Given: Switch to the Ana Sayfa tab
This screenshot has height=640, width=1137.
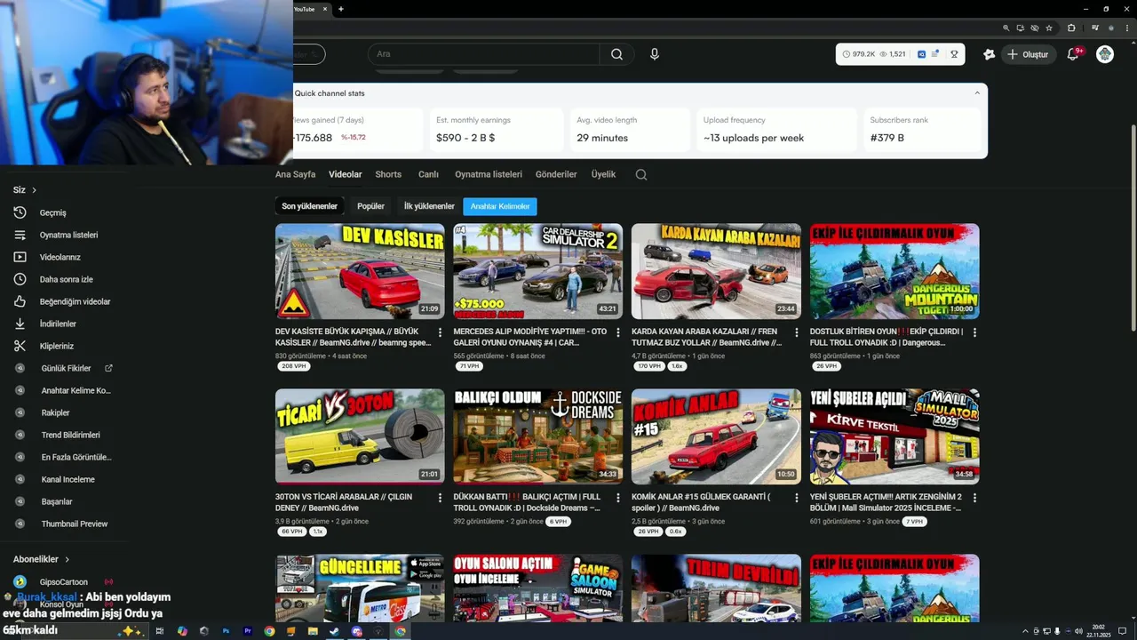Looking at the screenshot, I should point(295,174).
